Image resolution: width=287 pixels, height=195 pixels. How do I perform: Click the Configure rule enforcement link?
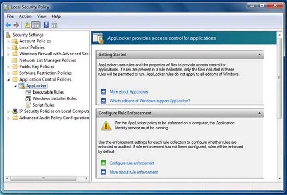(x=132, y=163)
